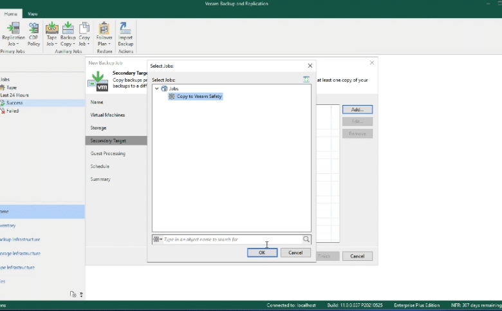Select Last 24 Hours in navigation tree

pos(14,95)
